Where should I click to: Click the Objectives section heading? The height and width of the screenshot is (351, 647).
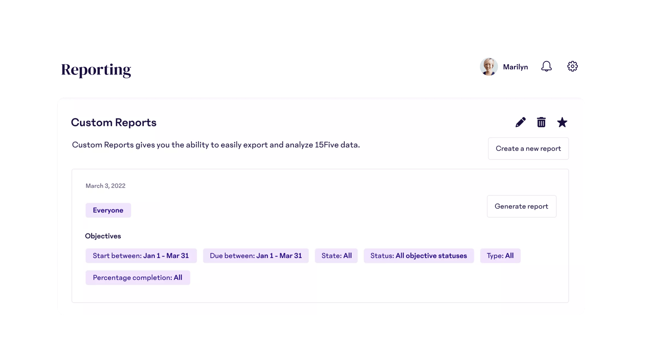pyautogui.click(x=103, y=236)
